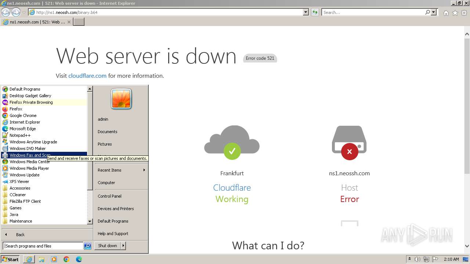
Task: Click the Cloudflare link under Frankfurt
Action: pos(232,188)
